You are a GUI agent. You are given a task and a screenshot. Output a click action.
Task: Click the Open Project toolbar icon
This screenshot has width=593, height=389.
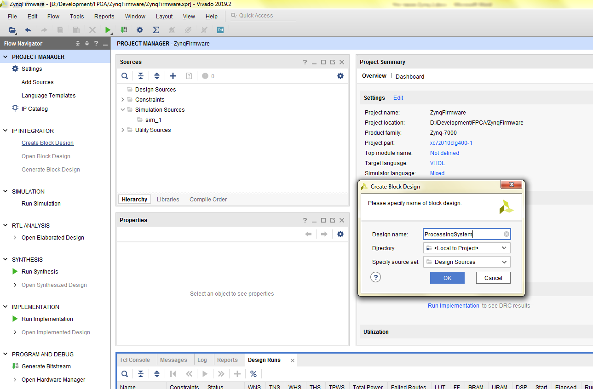pyautogui.click(x=12, y=30)
